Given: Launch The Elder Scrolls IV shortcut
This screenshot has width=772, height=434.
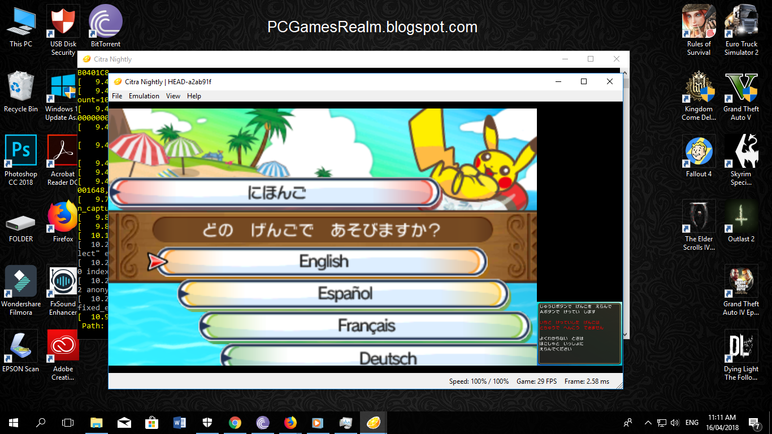Looking at the screenshot, I should 699,225.
